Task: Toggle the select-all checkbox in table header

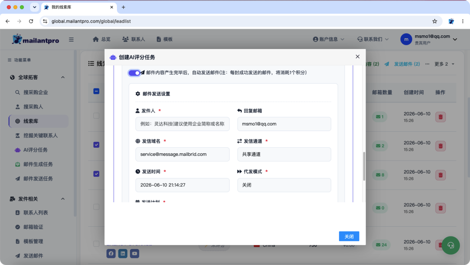Action: point(96,91)
